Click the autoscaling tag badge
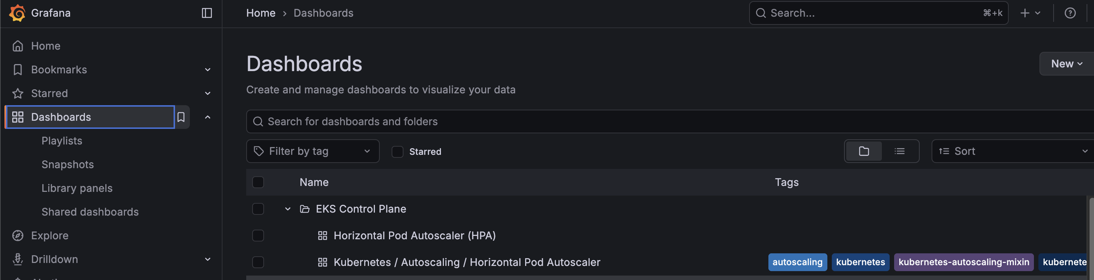1094x280 pixels. tap(797, 262)
